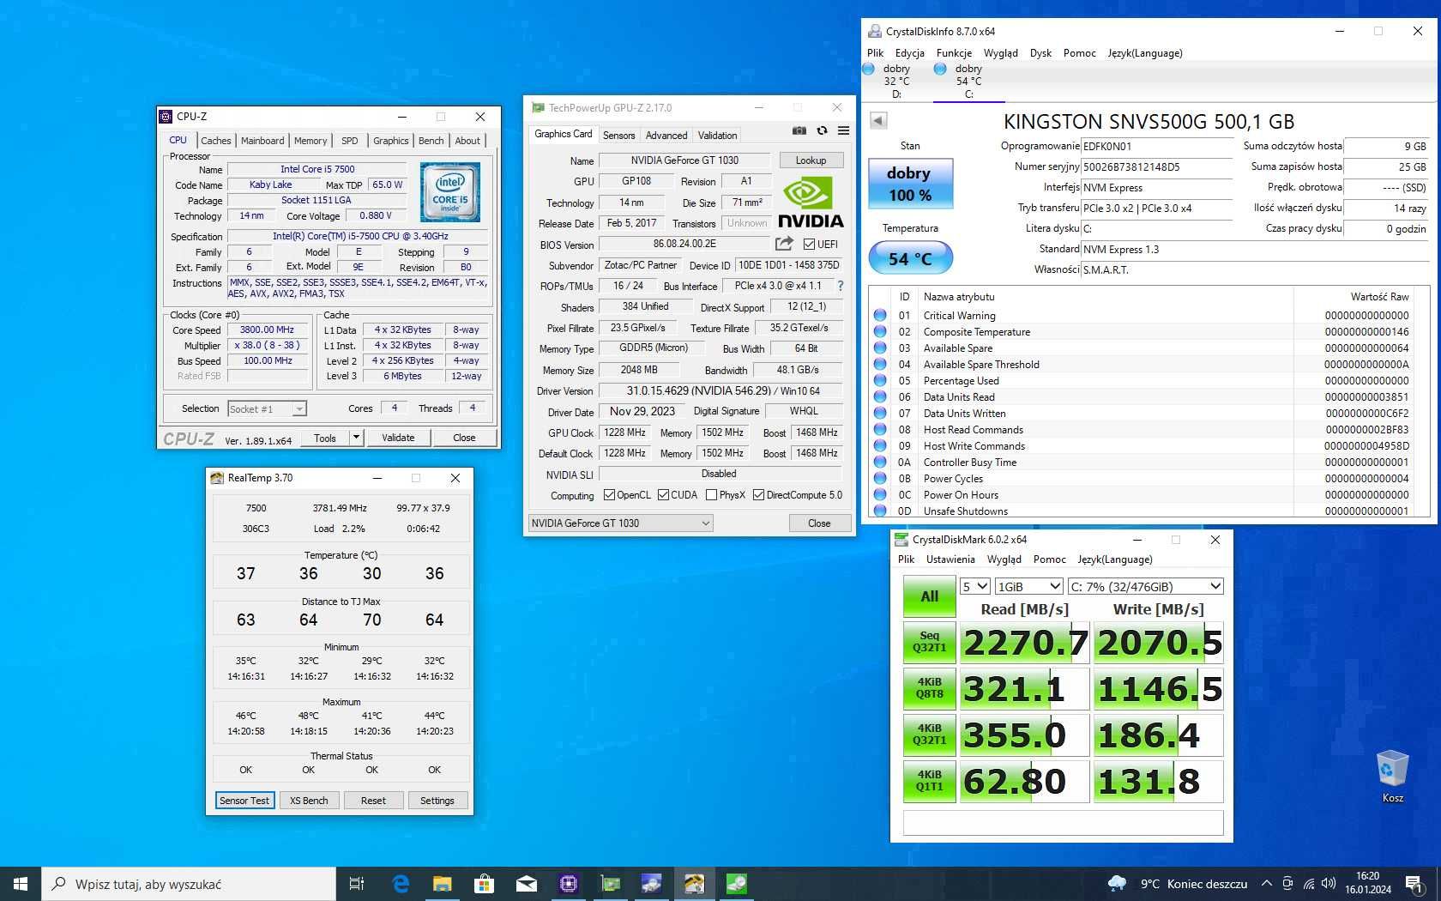Open the Advanced tab in GPU-Z
Viewport: 1441px width, 901px height.
pyautogui.click(x=666, y=136)
